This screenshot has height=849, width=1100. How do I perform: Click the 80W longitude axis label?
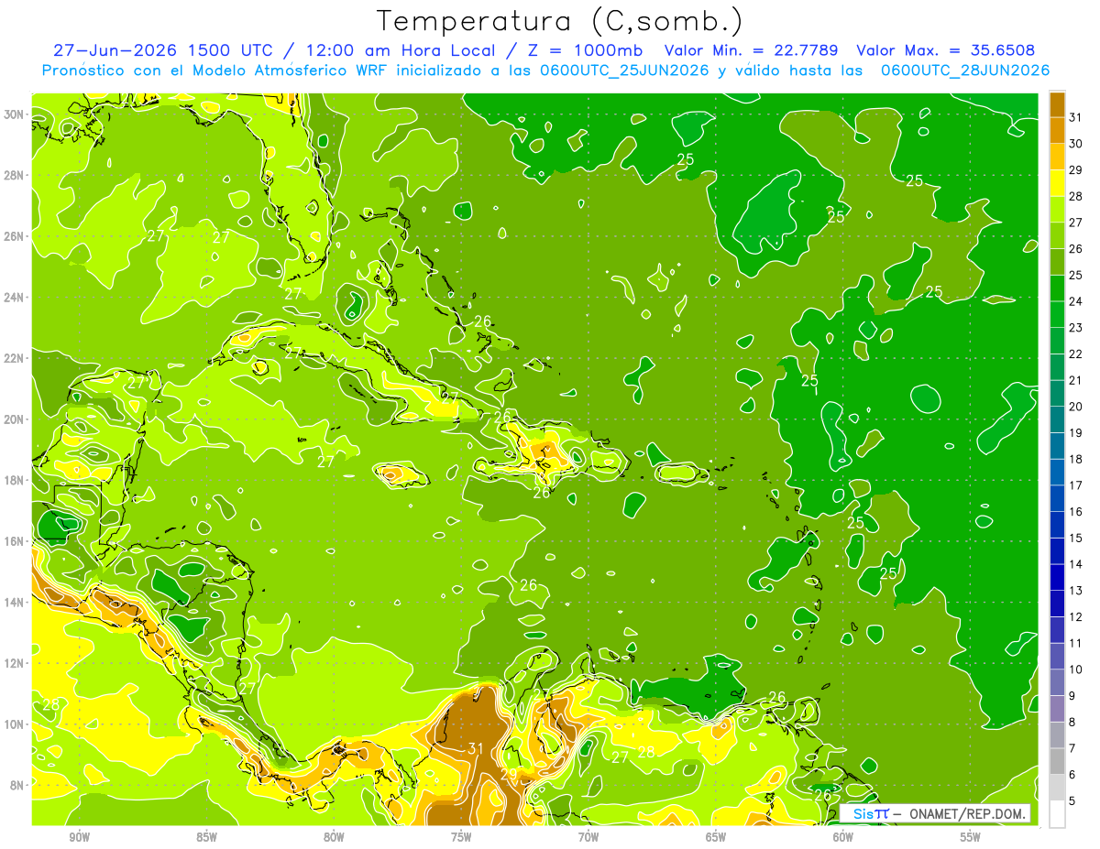point(334,837)
